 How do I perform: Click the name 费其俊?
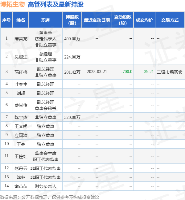tap(21, 105)
